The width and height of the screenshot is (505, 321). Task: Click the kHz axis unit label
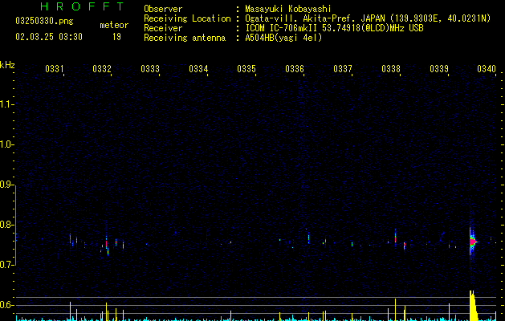(7, 65)
